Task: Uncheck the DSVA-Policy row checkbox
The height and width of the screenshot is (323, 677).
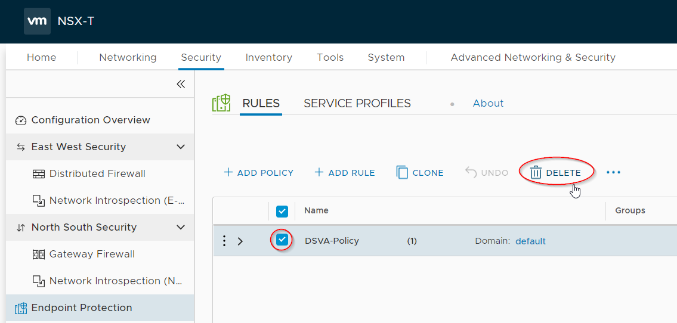Action: pyautogui.click(x=282, y=240)
